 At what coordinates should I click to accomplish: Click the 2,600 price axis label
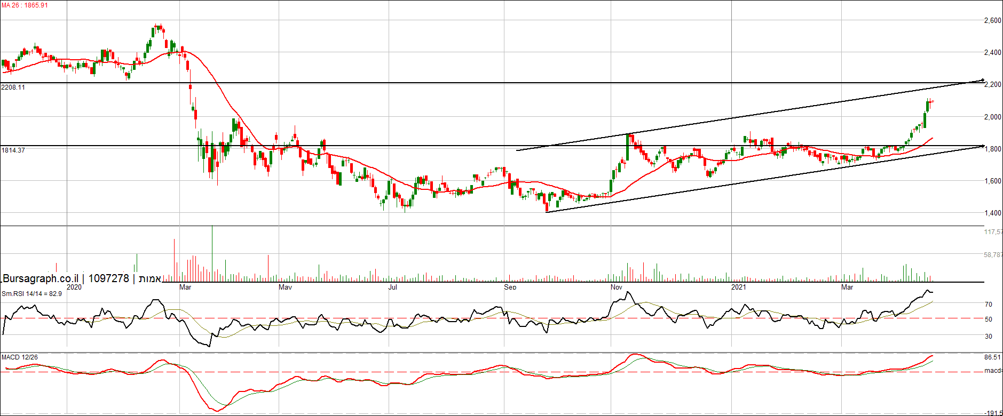[x=992, y=21]
